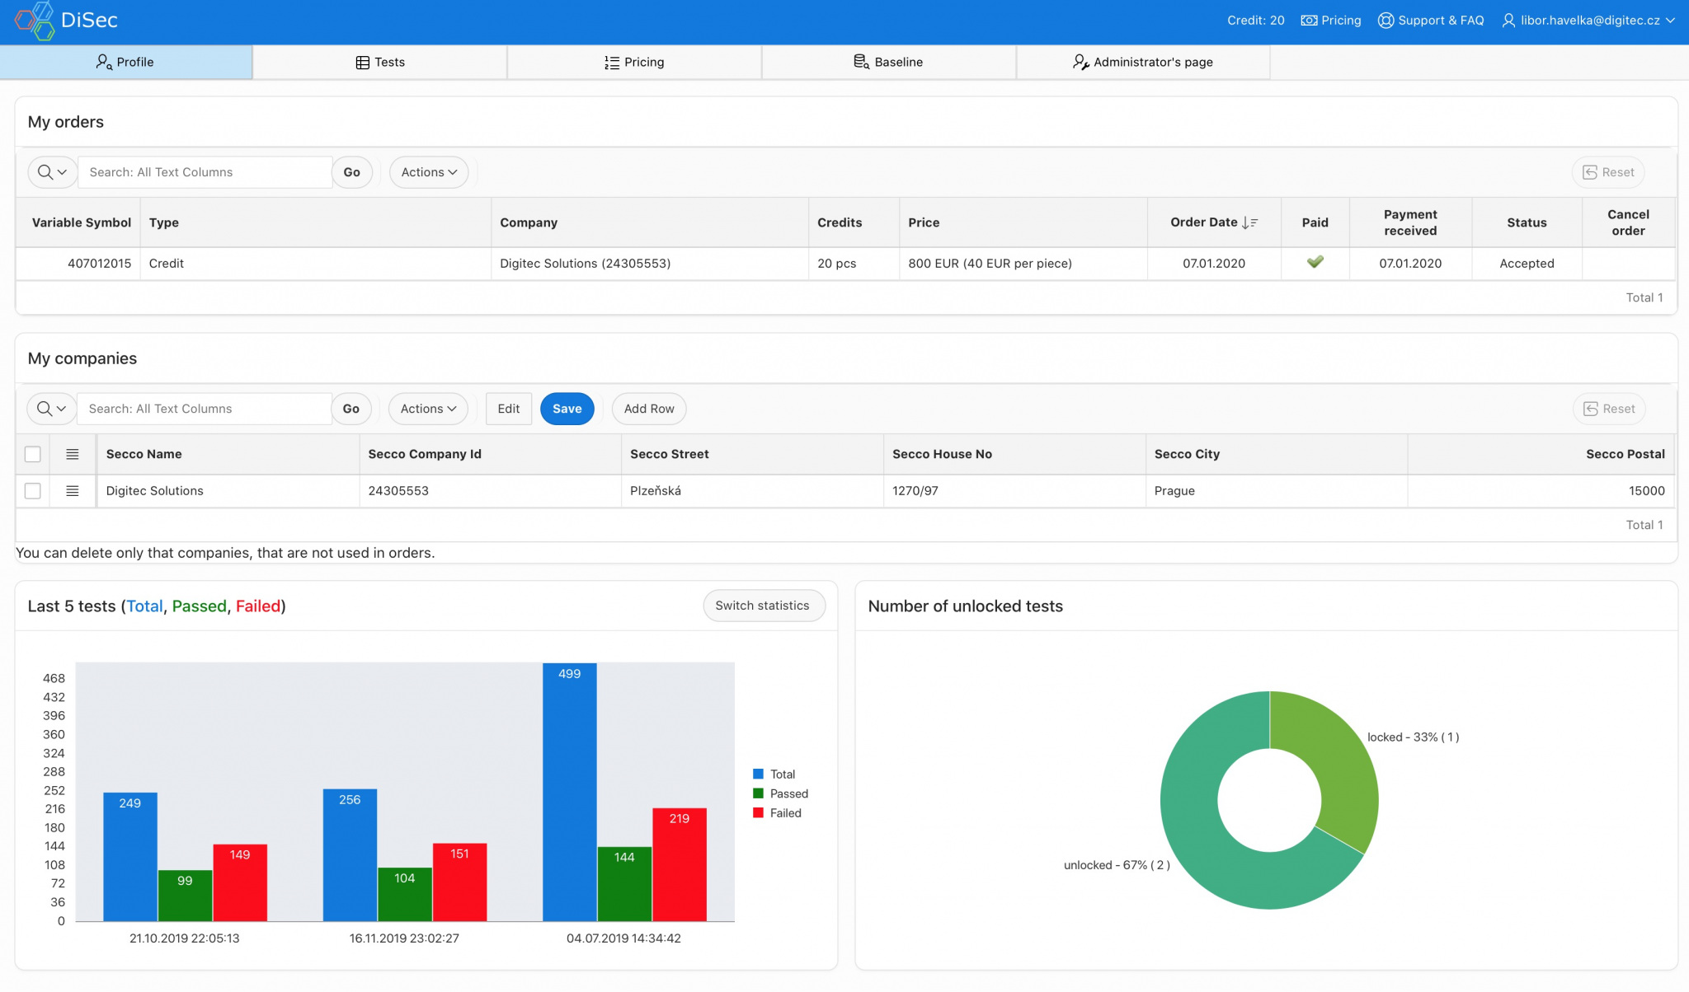
Task: Click the Order Date sort descending icon
Action: pyautogui.click(x=1249, y=222)
